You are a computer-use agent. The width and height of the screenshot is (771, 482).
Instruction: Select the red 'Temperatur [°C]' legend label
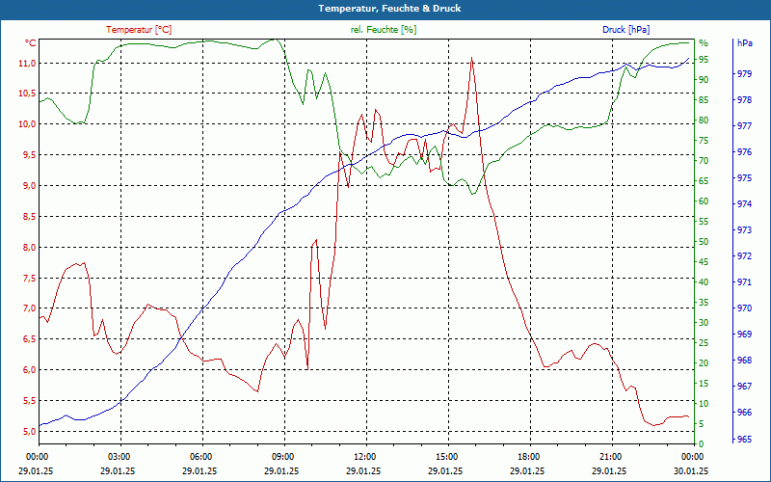(x=139, y=30)
